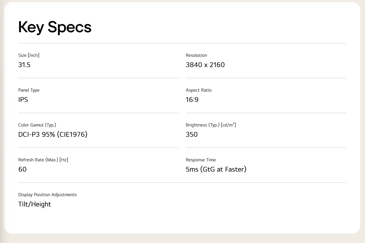The width and height of the screenshot is (365, 243).
Task: Select the 60 refresh rate value
Action: 22,169
